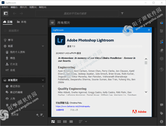Click the credits scrollbar thumb
The image size is (166, 126).
(146, 63)
